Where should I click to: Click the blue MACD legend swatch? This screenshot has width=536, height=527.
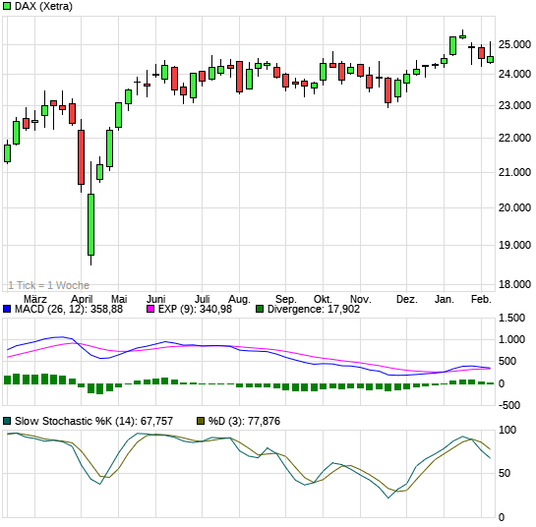[x=7, y=309]
